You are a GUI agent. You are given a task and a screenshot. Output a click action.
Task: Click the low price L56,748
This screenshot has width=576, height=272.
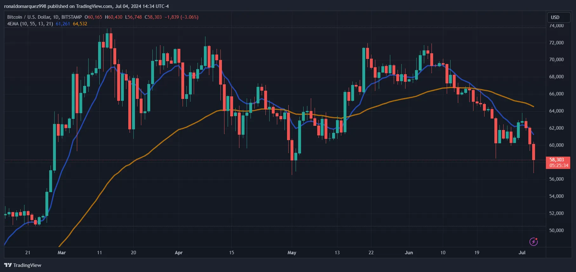133,17
